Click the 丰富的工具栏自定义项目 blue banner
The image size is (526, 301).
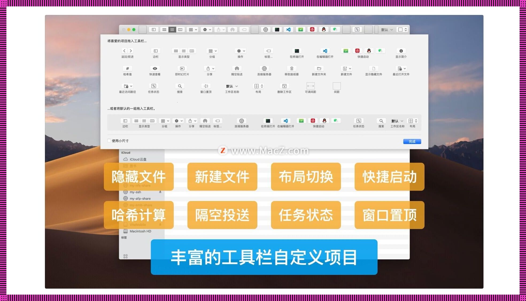[264, 257]
